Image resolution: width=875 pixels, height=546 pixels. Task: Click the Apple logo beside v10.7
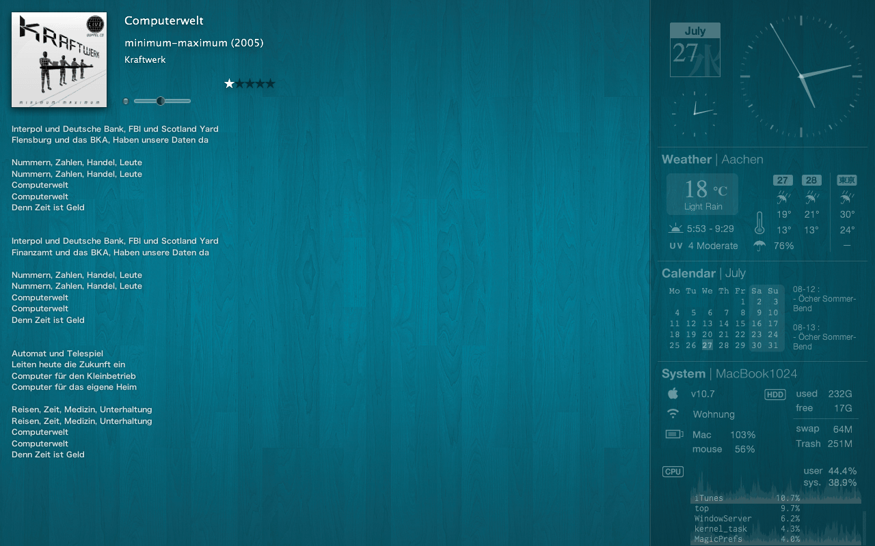point(673,393)
